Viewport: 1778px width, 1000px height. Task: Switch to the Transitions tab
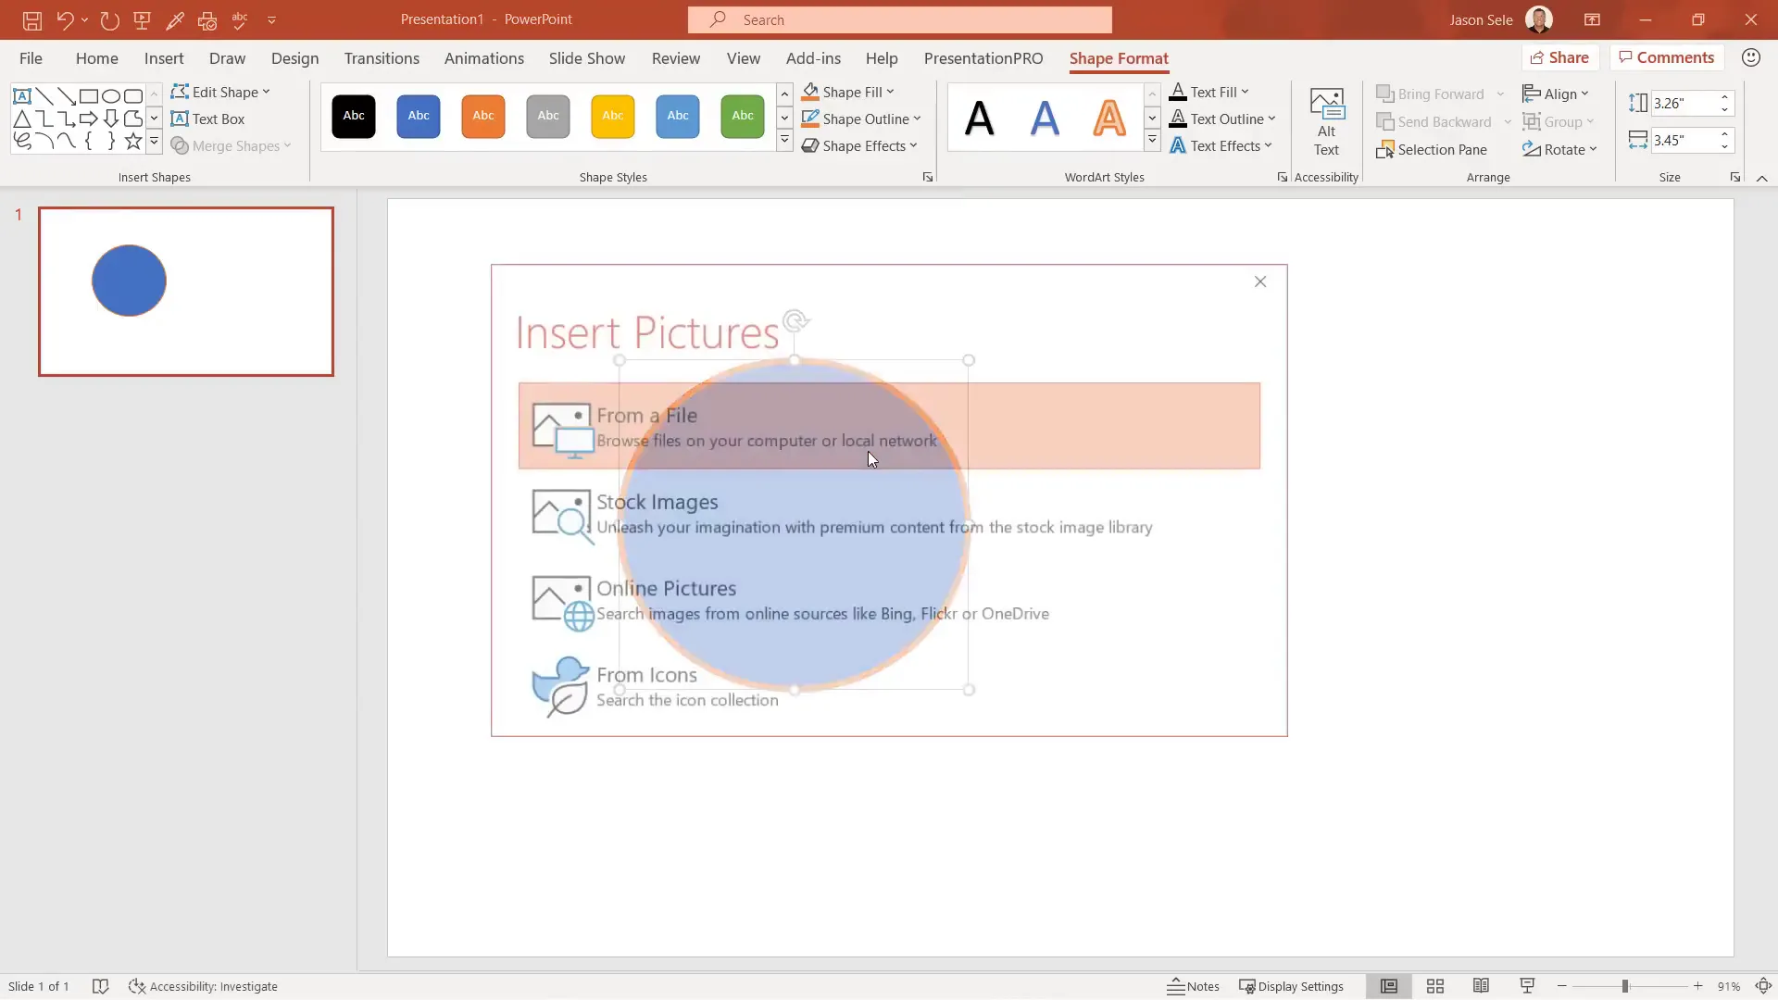(382, 57)
